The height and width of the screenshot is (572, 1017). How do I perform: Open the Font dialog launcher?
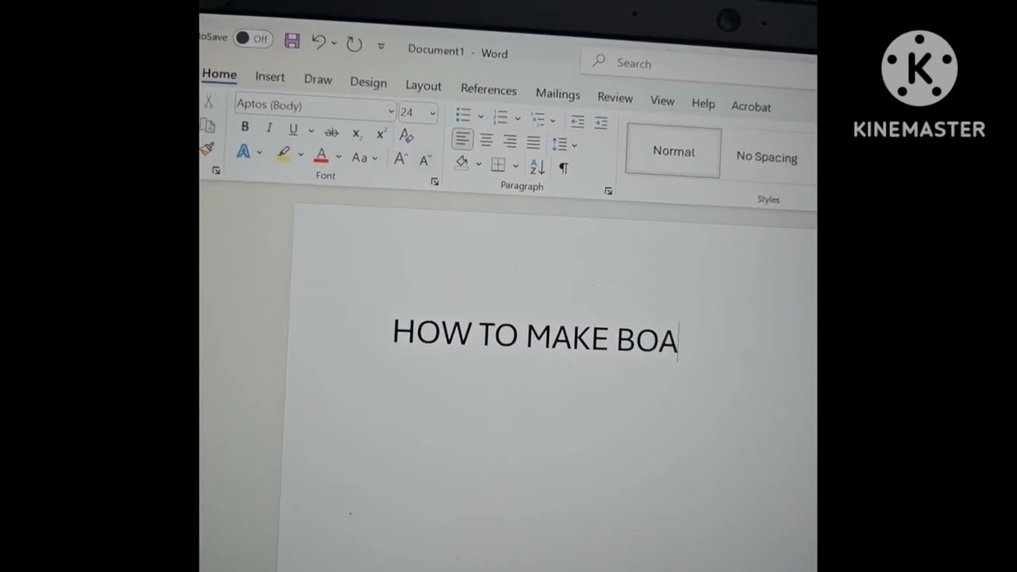click(435, 182)
